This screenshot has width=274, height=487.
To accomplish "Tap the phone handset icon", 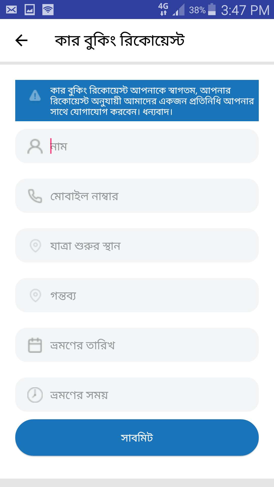I will point(35,196).
